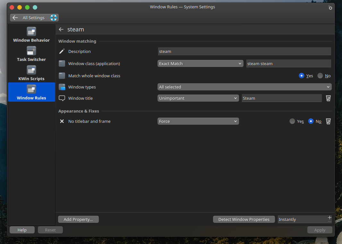The image size is (342, 244).
Task: Open Task Switcher settings module
Action: [31, 54]
